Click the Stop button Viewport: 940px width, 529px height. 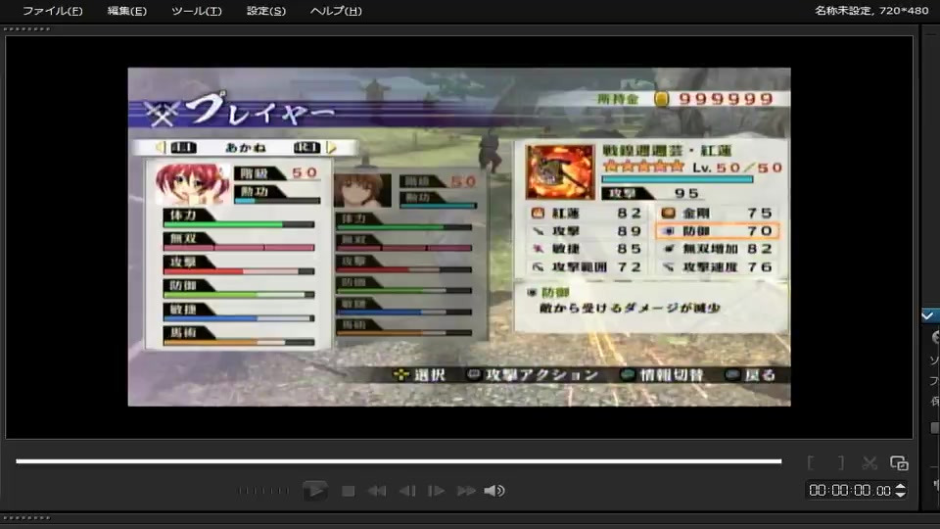pyautogui.click(x=348, y=491)
